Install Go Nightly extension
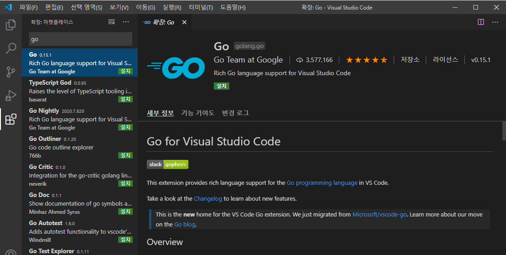The height and width of the screenshot is (255, 506). point(125,128)
